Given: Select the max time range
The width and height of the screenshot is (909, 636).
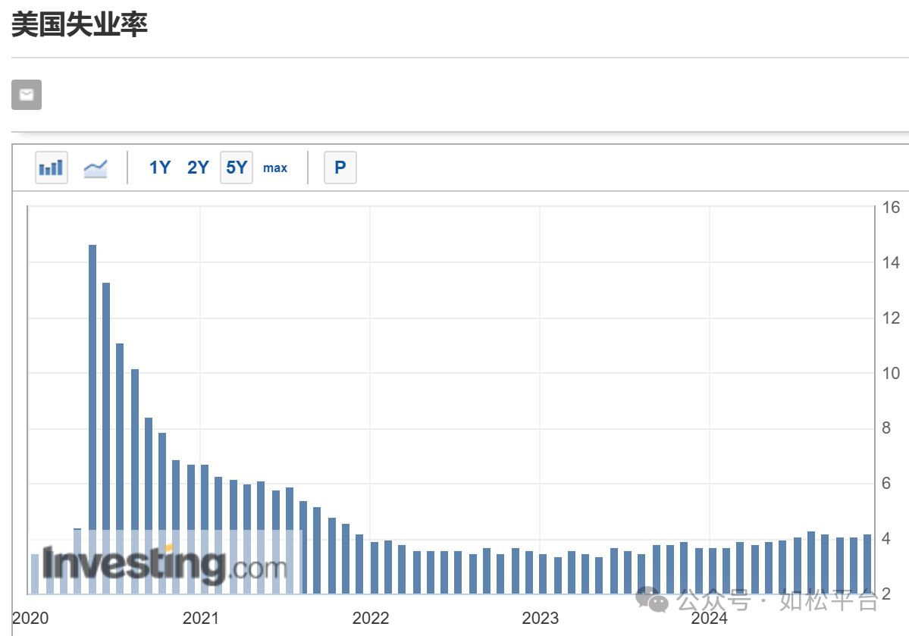Looking at the screenshot, I should tap(275, 168).
